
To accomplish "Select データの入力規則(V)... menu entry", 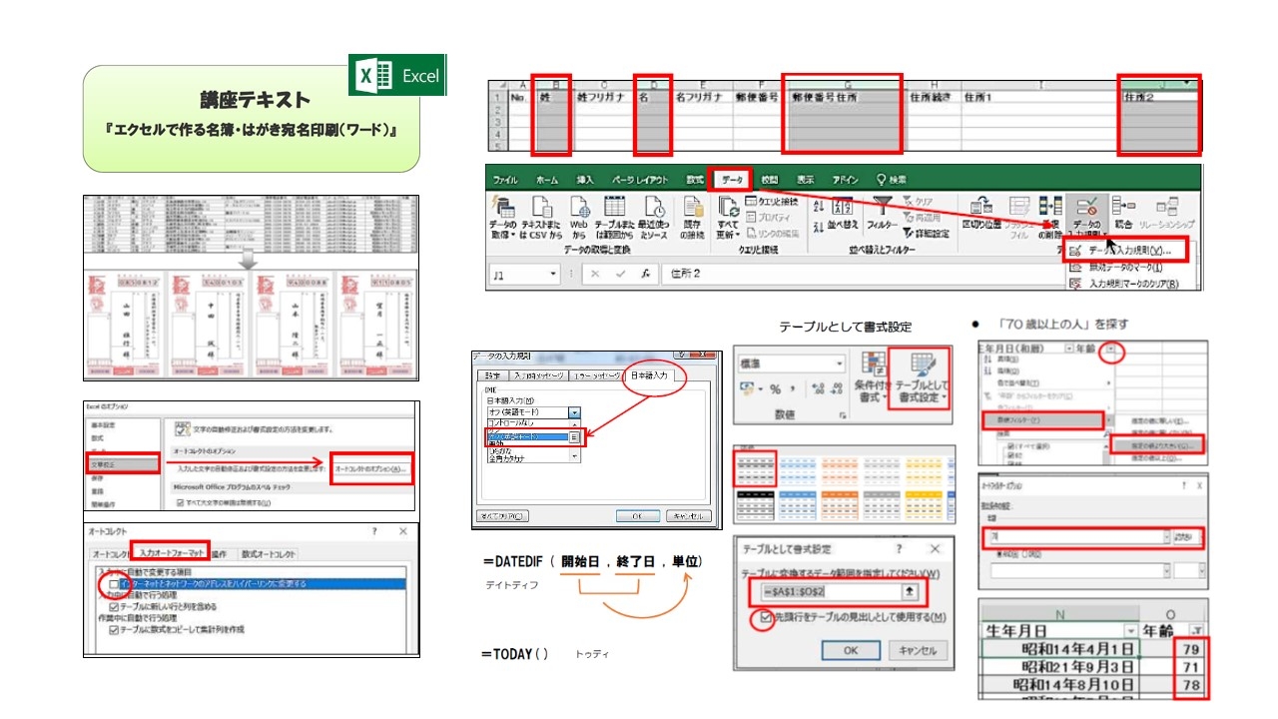I will coord(1127,250).
